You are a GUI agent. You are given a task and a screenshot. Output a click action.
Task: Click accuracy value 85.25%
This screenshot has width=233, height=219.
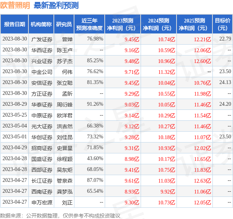click(x=95, y=60)
